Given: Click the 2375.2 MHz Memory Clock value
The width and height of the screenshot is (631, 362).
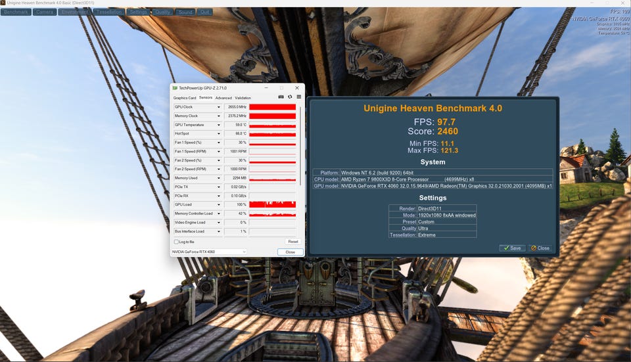Looking at the screenshot, I should (x=235, y=116).
